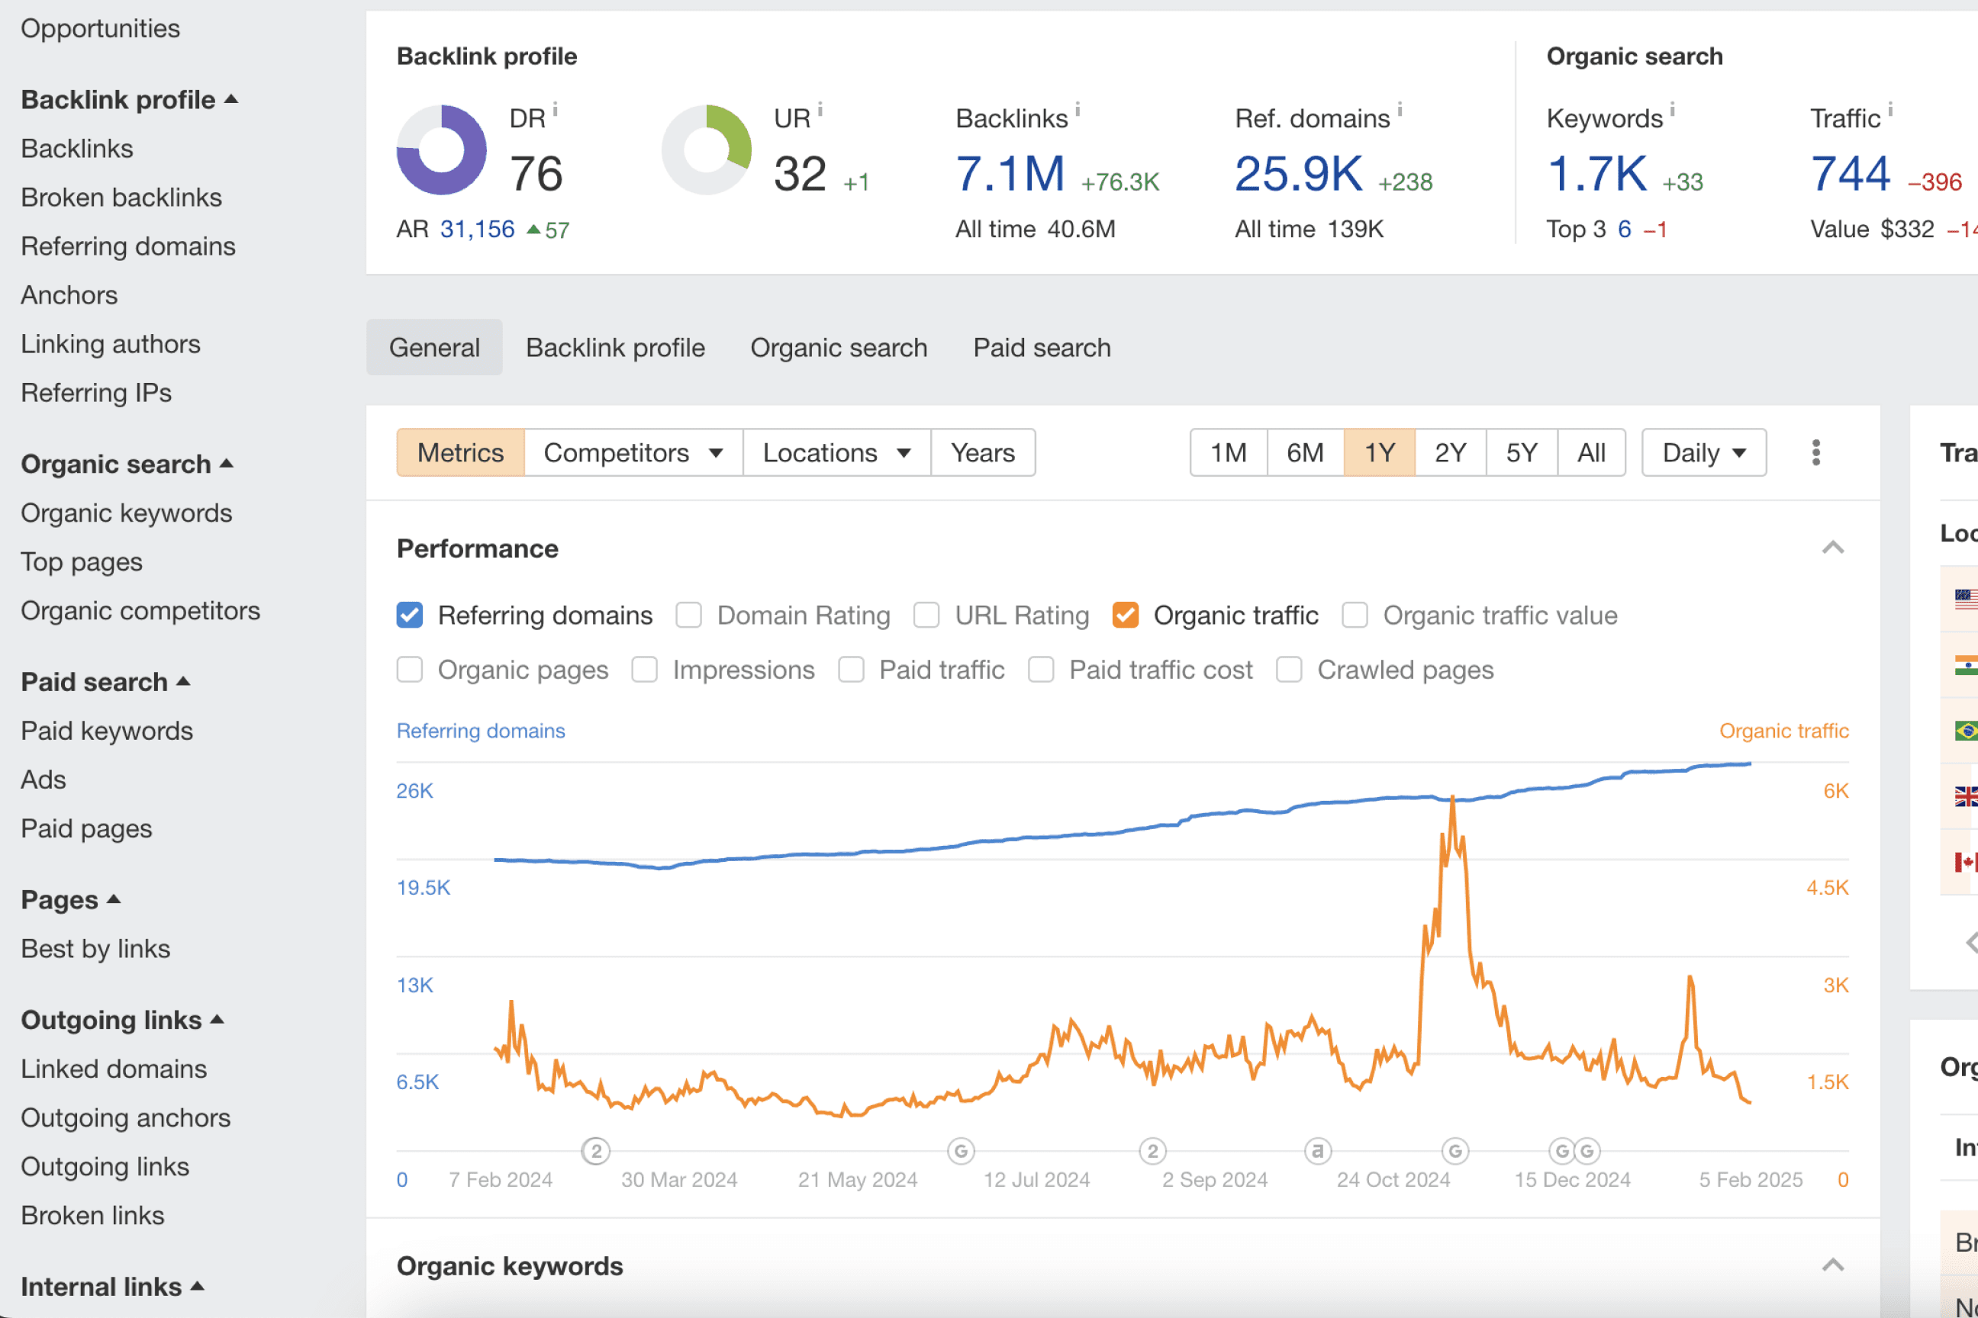Switch to the Organic search tab
1978x1318 pixels.
[839, 347]
